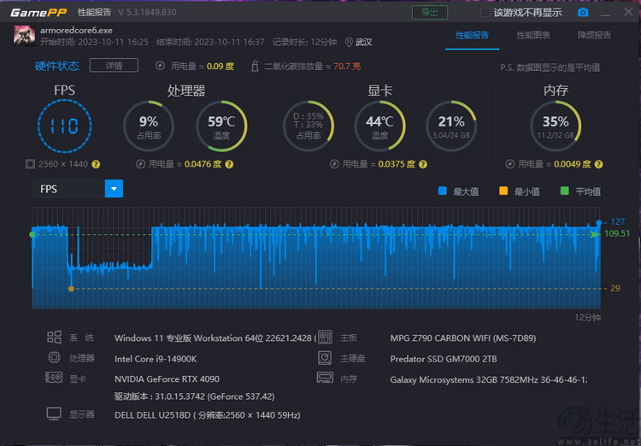The width and height of the screenshot is (641, 446).
Task: Click the 主板 motherboard icon
Action: click(x=325, y=337)
